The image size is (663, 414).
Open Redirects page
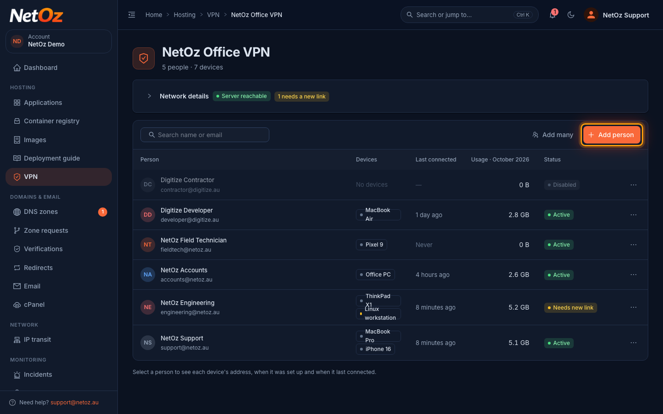click(x=58, y=268)
